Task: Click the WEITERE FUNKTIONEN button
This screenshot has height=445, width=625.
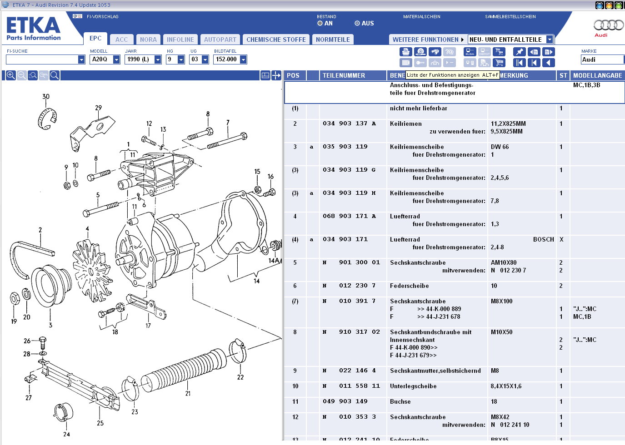Action: [428, 40]
